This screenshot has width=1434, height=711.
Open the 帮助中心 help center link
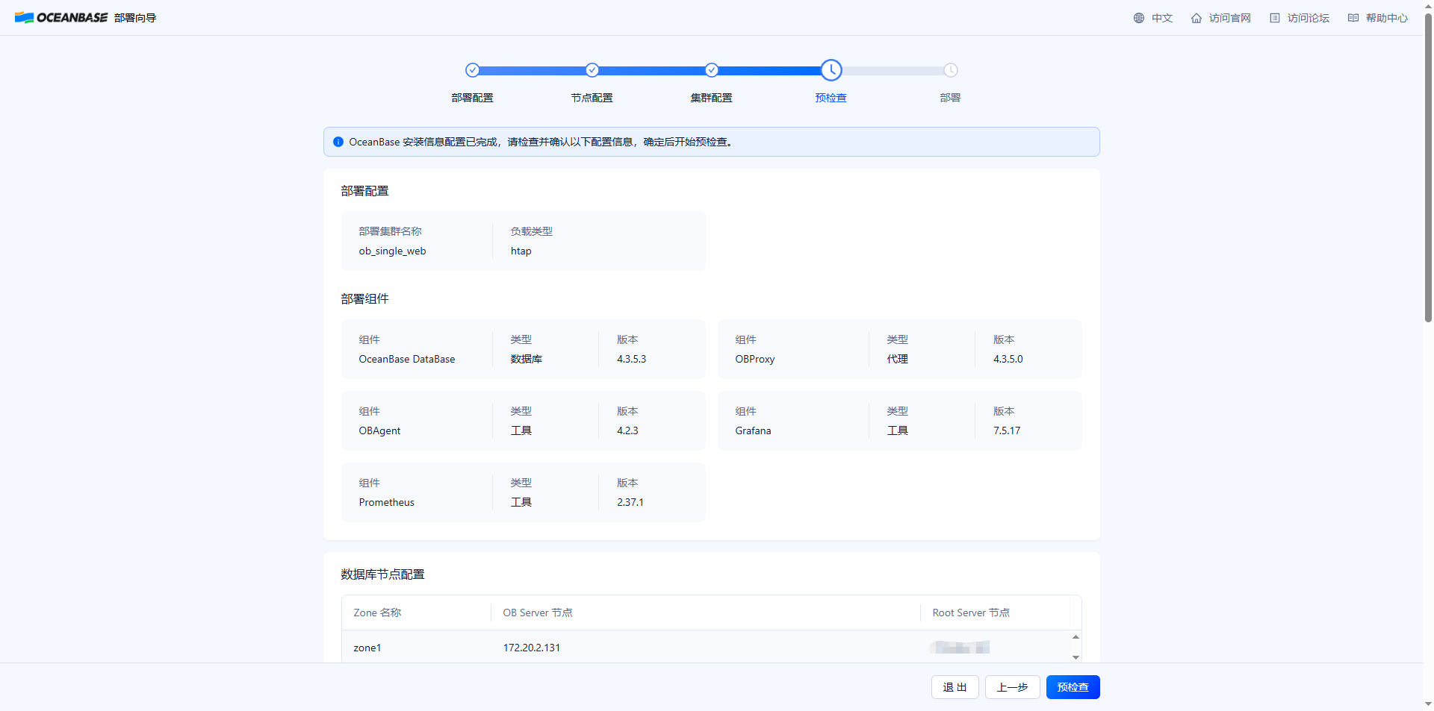1378,18
